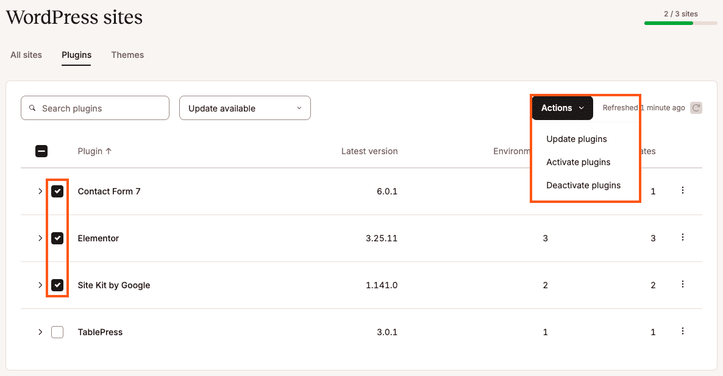Open the three-dot menu for Site Kit by Google
The height and width of the screenshot is (376, 723).
[x=683, y=285]
